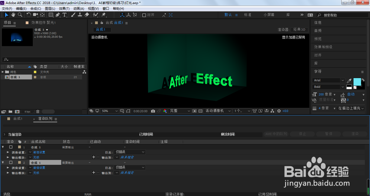Click the show channel RGB icon
Screen dimensions: 370x196
pos(165,111)
